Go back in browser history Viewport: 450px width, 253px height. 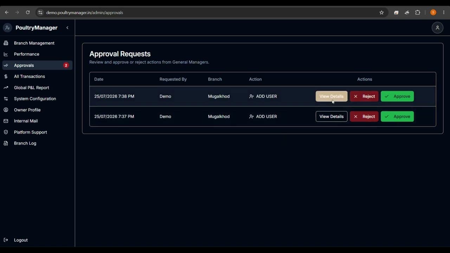point(7,12)
